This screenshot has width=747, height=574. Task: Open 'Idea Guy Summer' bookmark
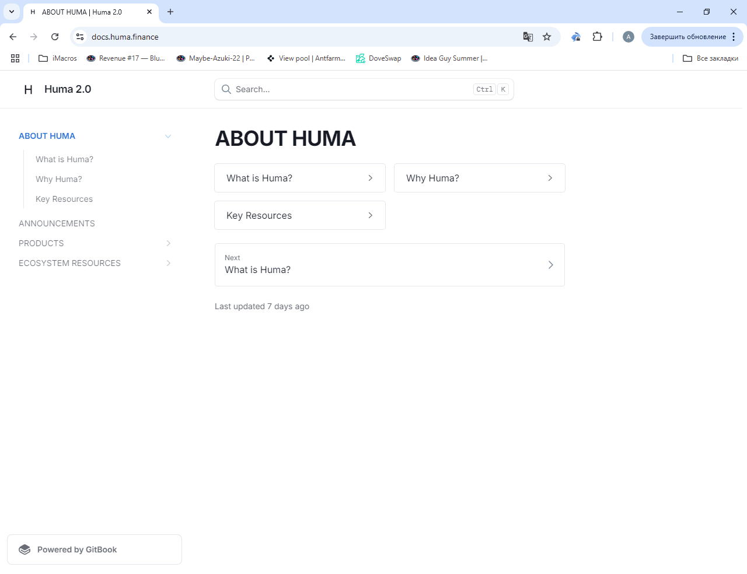449,58
